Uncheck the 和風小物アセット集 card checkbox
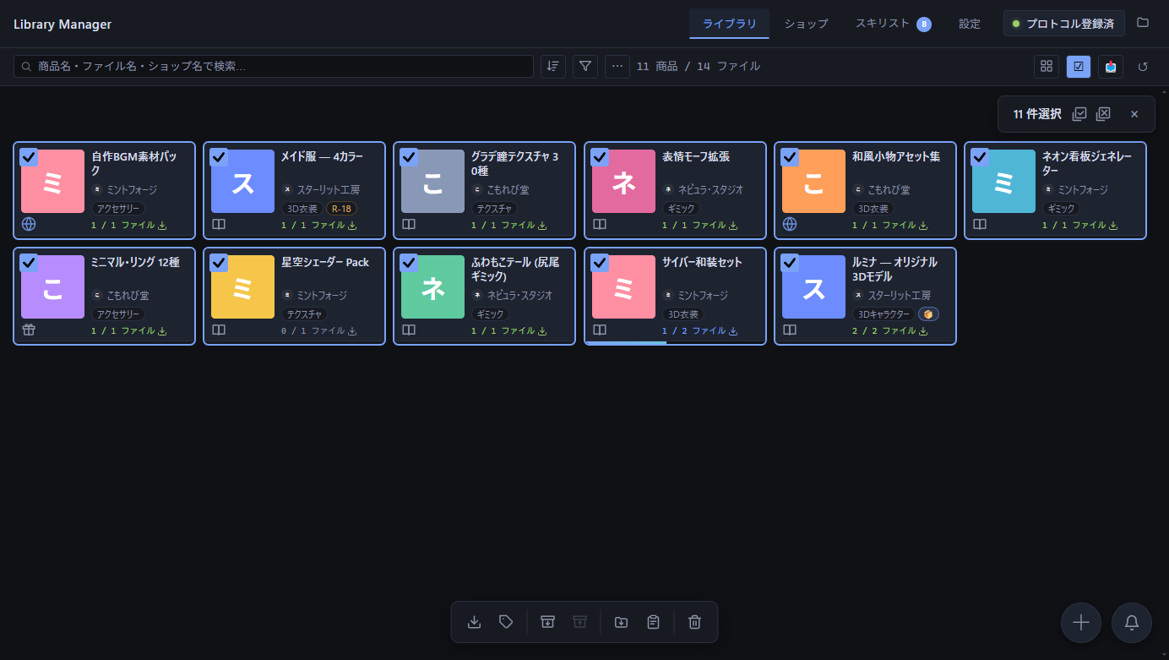Viewport: 1169px width, 660px height. tap(790, 157)
